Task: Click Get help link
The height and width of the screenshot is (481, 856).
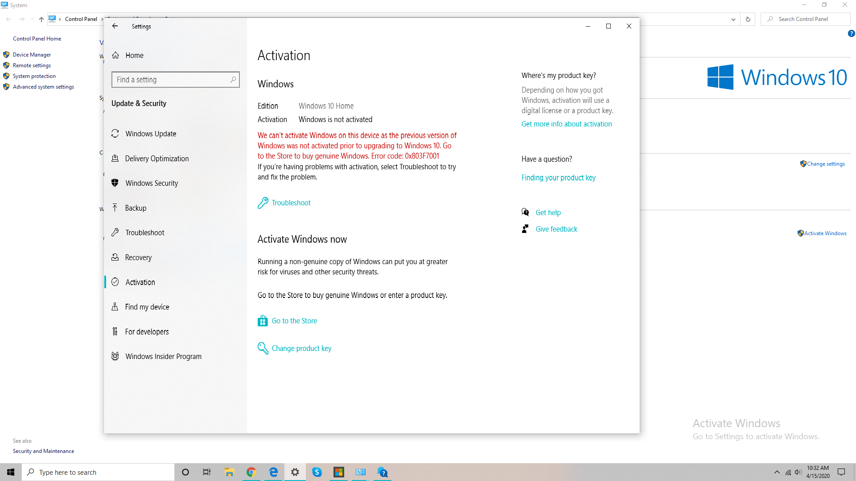Action: coord(548,212)
